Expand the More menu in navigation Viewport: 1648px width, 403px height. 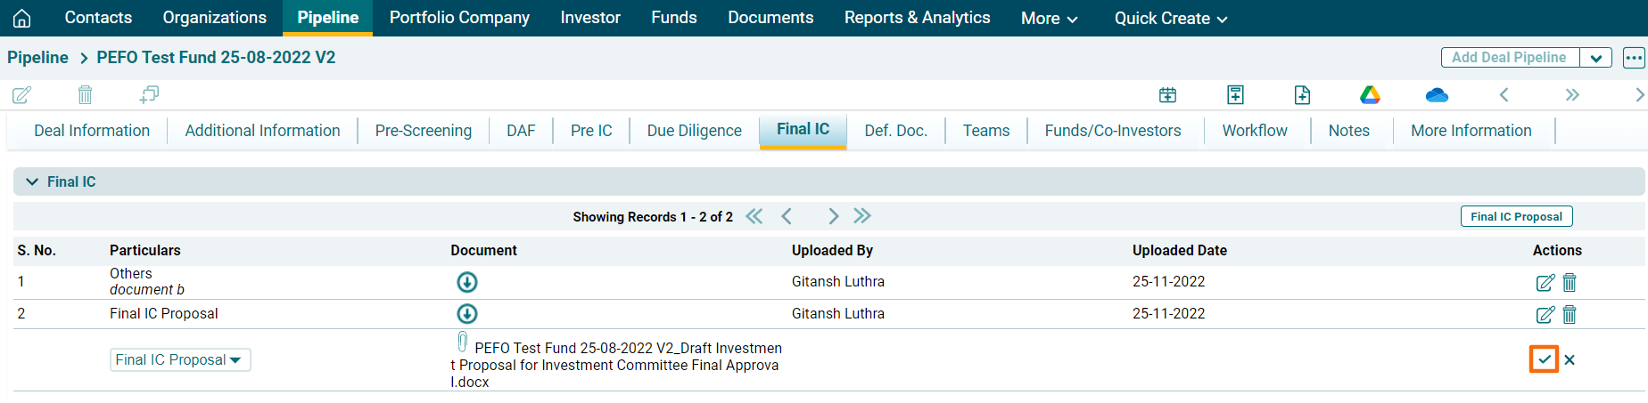(1049, 18)
